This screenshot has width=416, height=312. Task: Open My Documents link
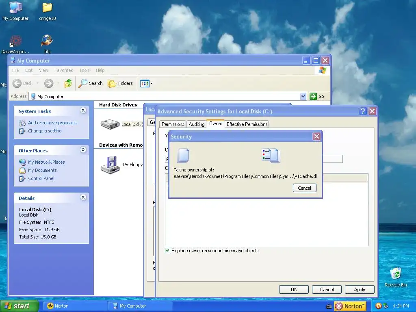(42, 170)
